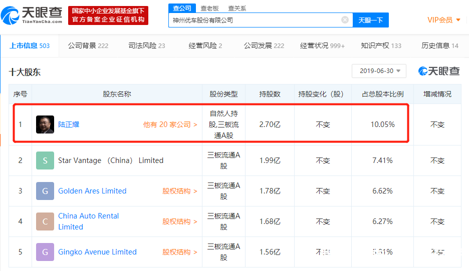Screen dimensions: 469x271
Task: Click the brown C icon for China Auto Rental
Action: point(45,221)
